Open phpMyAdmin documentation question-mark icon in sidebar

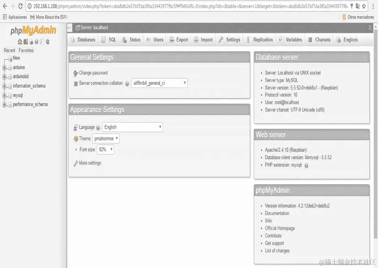click(x=37, y=42)
